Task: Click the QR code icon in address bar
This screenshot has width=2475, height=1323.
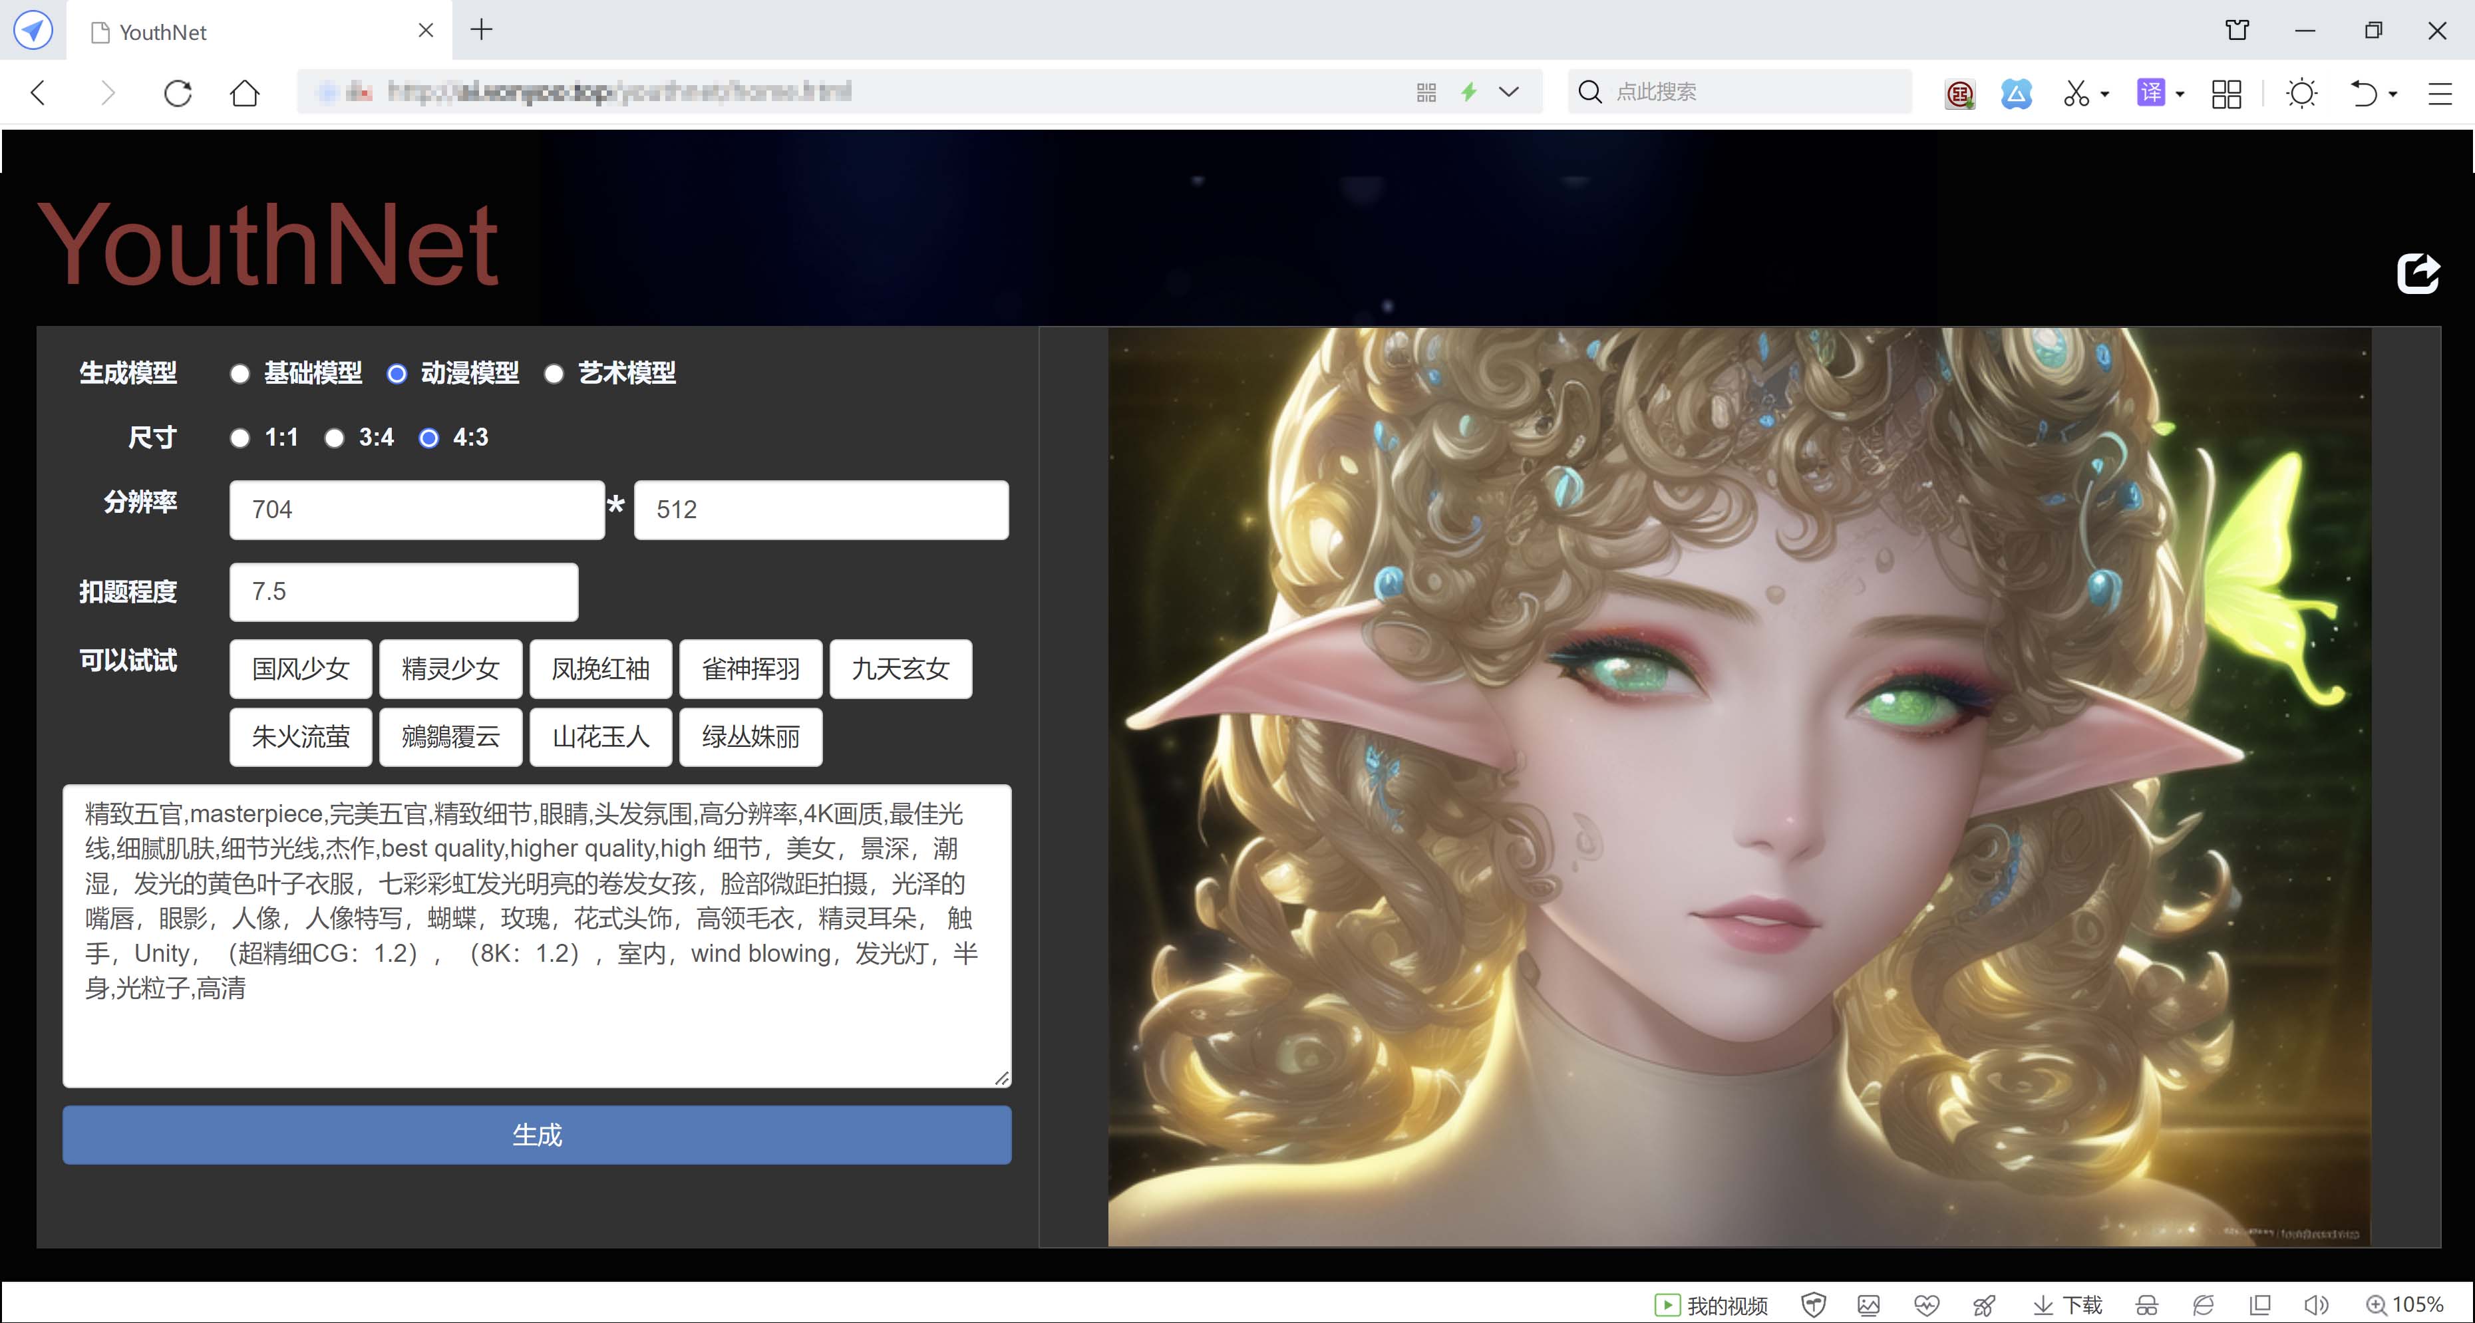Action: coord(1426,92)
